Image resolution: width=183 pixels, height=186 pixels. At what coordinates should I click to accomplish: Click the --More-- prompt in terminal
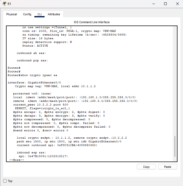click(17, 160)
